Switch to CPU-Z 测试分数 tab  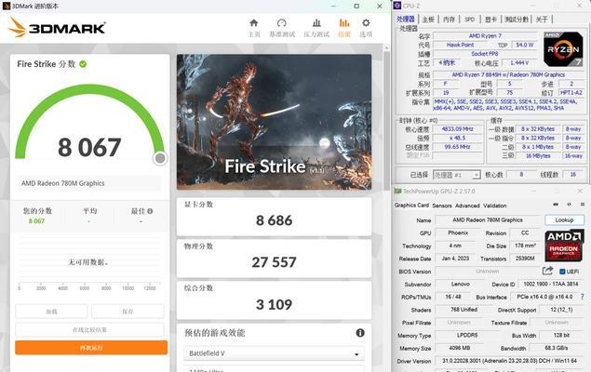(517, 20)
